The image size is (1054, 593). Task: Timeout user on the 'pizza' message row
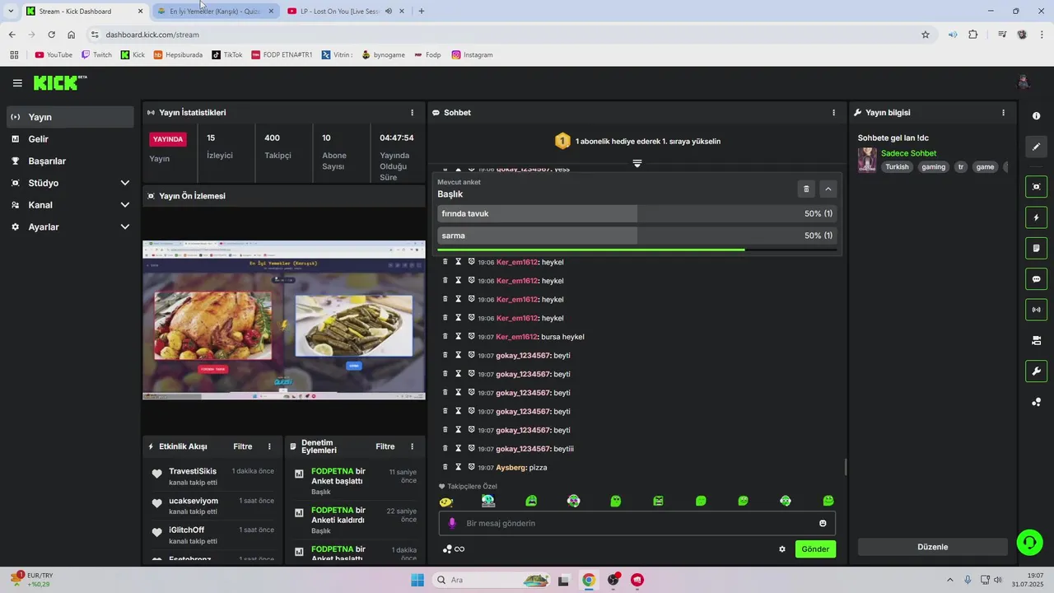pyautogui.click(x=459, y=468)
